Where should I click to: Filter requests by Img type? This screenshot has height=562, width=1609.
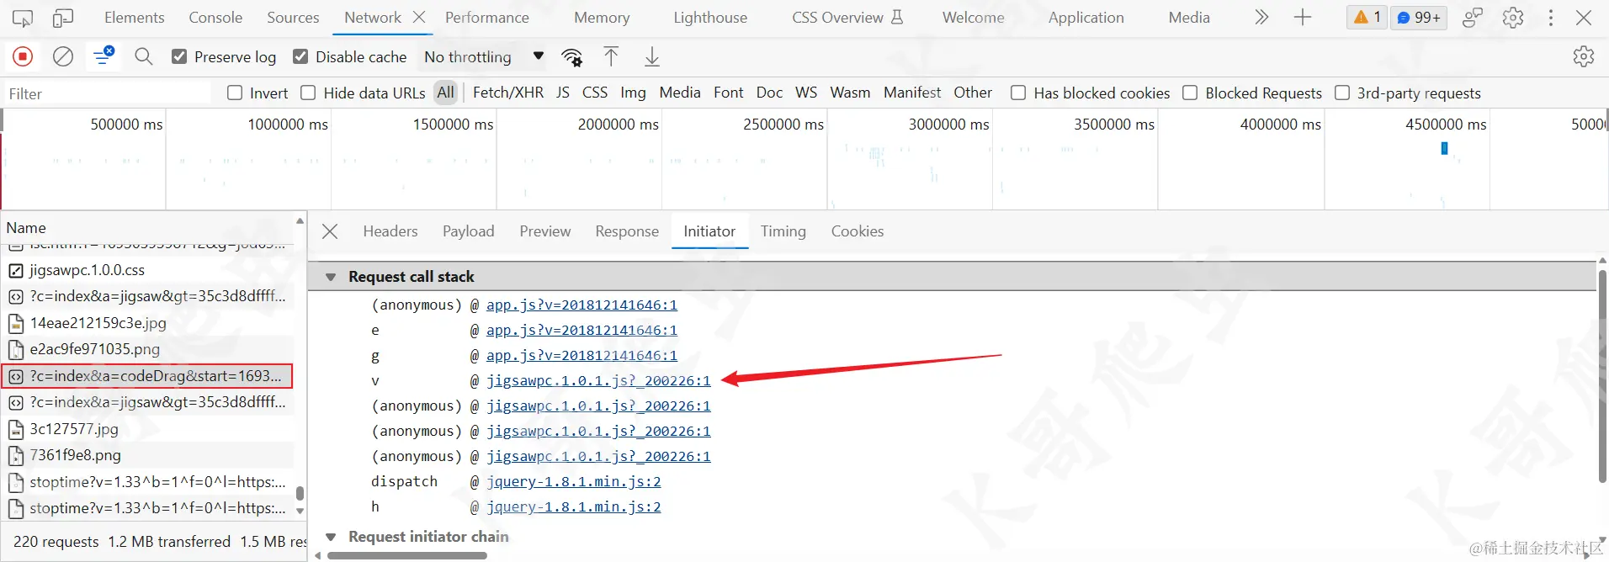point(633,93)
